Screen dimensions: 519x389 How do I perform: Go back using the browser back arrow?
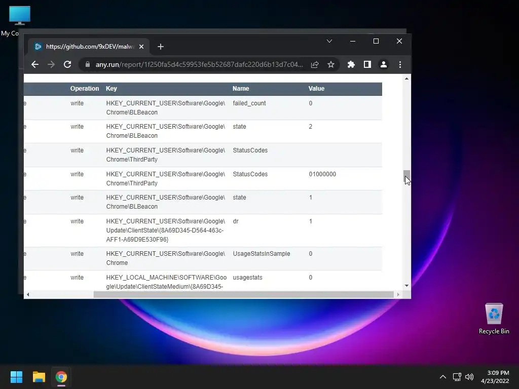pyautogui.click(x=35, y=64)
